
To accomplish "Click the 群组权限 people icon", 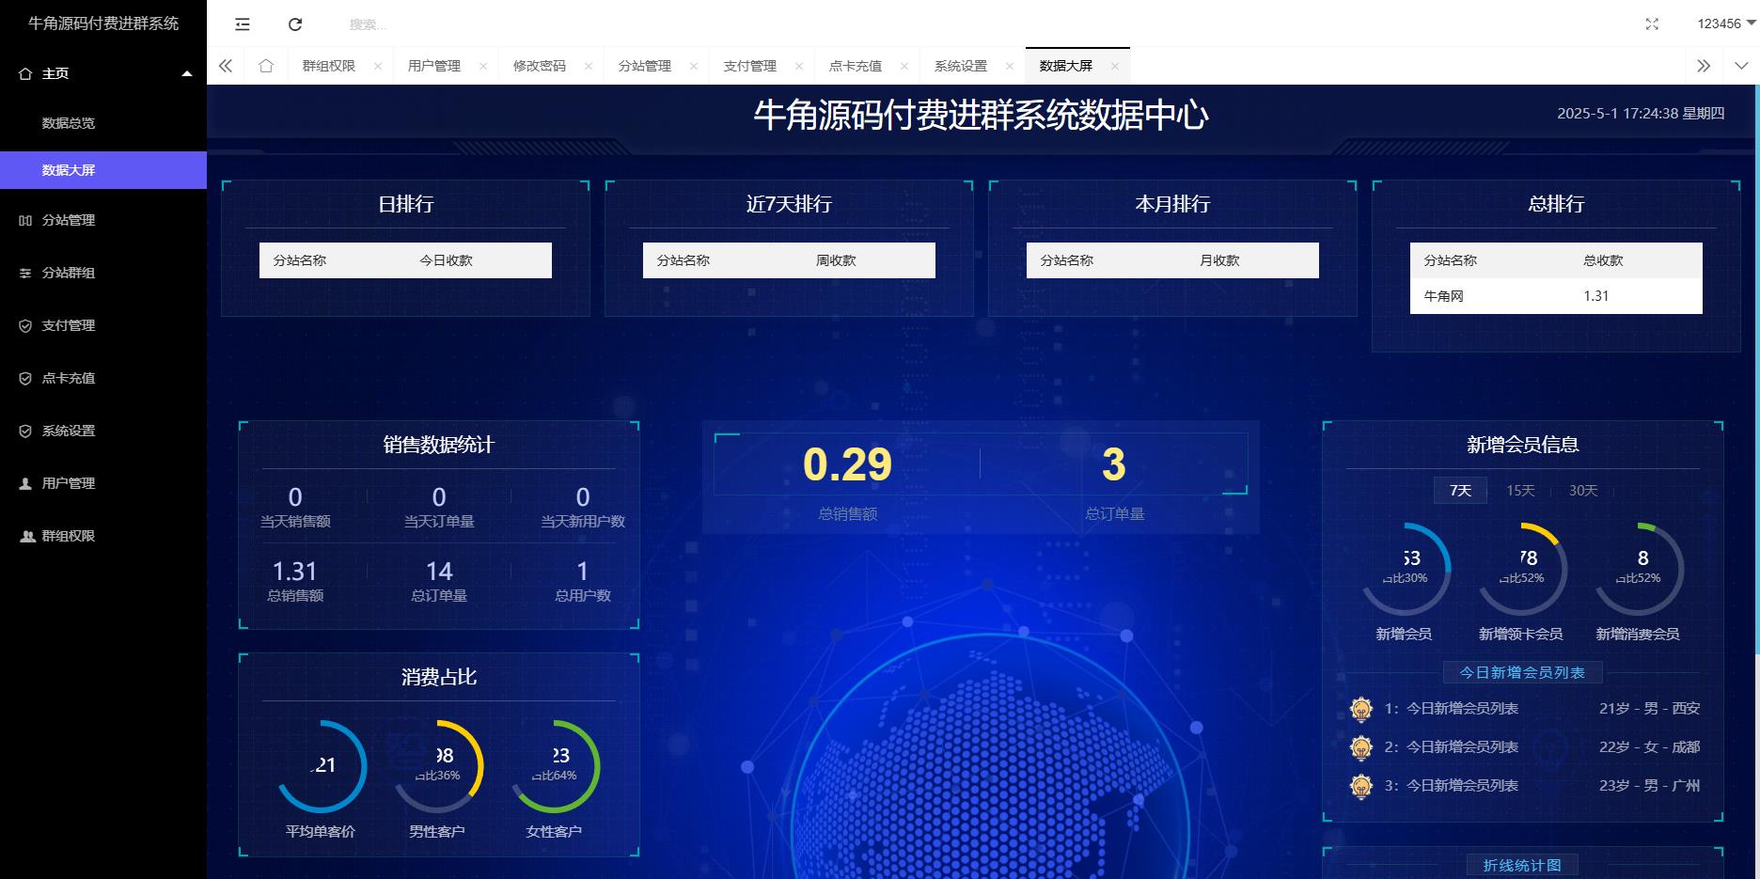I will click(x=27, y=536).
